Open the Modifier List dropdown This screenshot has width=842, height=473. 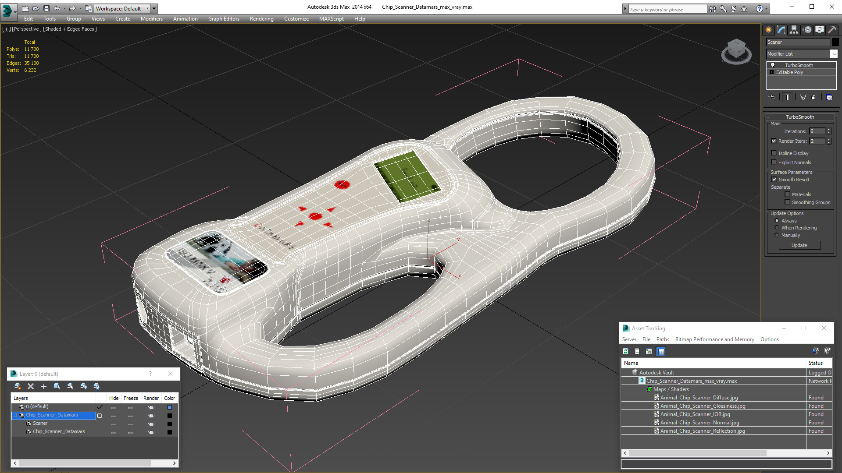[833, 54]
